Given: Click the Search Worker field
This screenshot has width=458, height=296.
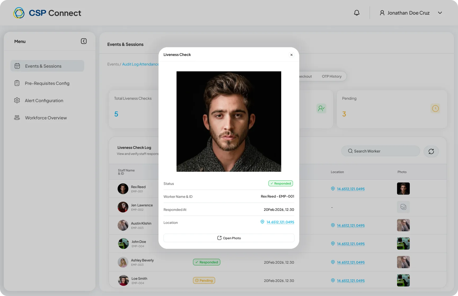Looking at the screenshot, I should (x=381, y=151).
